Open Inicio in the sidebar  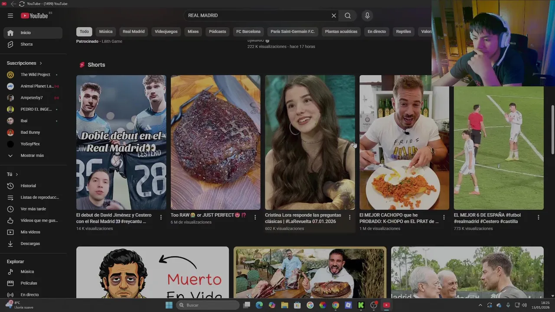[x=33, y=32]
